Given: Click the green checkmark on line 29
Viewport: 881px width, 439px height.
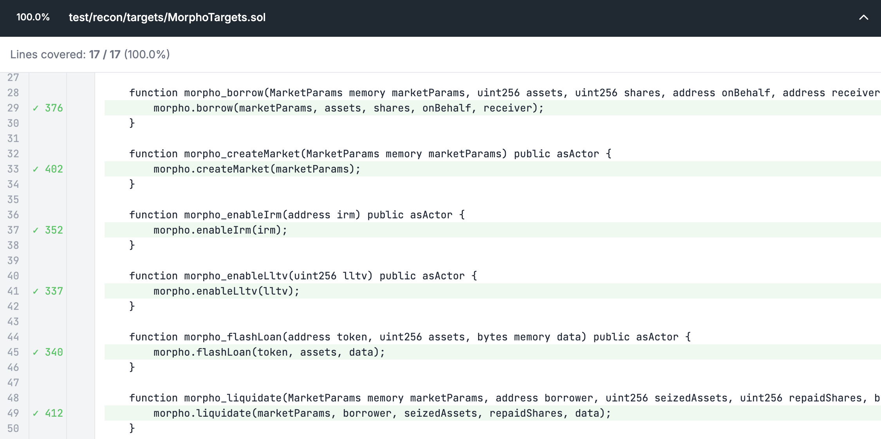Looking at the screenshot, I should (36, 108).
